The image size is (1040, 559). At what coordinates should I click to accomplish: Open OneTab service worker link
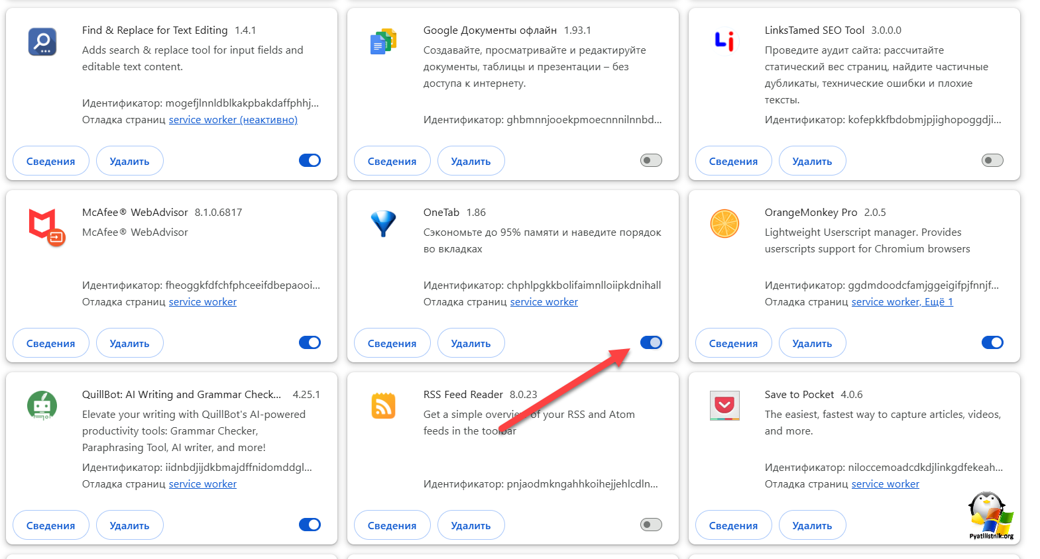point(544,302)
